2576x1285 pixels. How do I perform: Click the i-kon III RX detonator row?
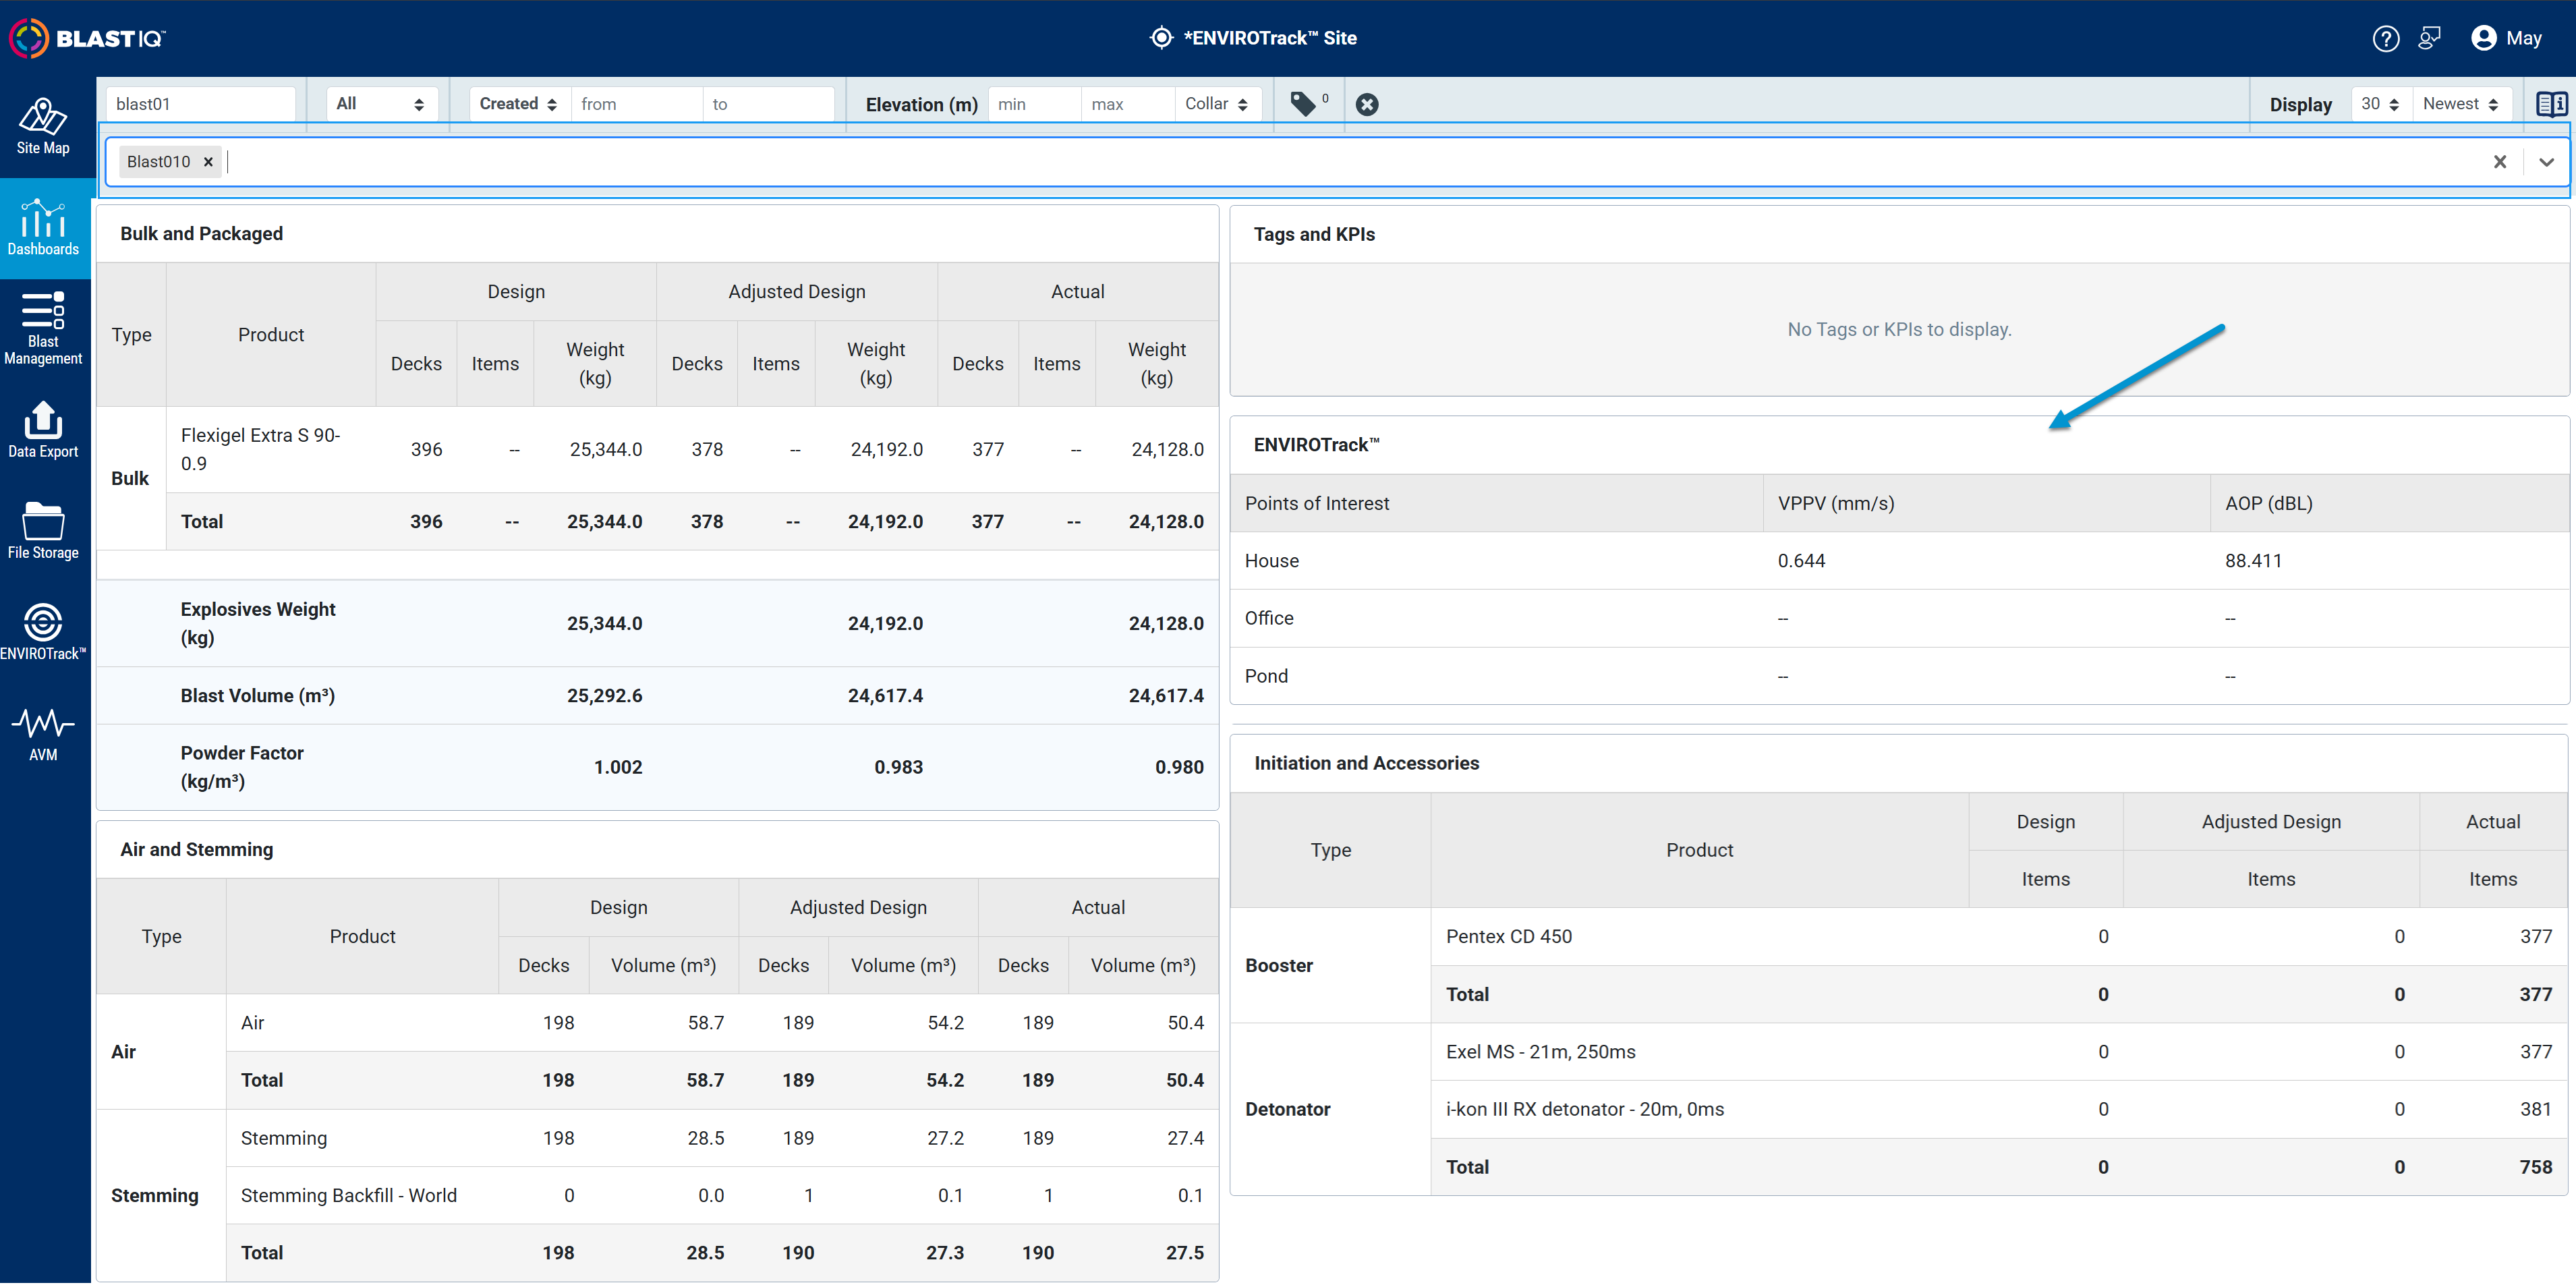(1998, 1110)
